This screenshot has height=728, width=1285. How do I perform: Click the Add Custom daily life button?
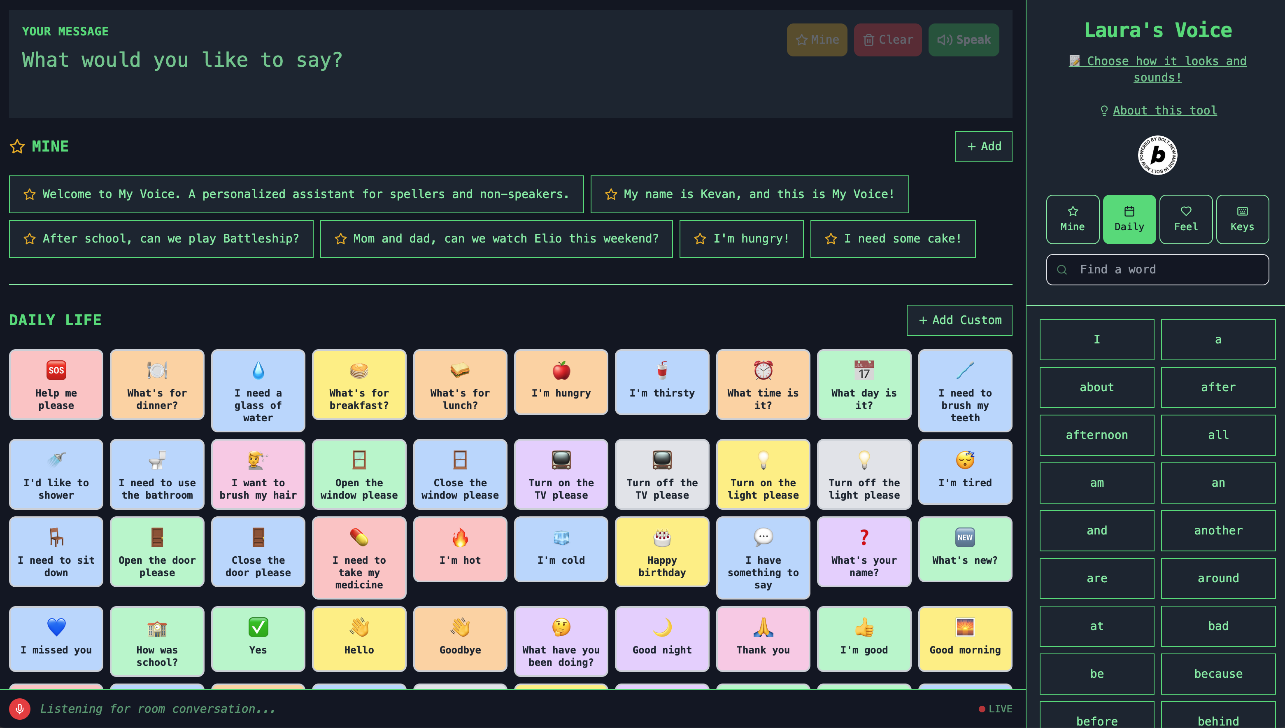tap(959, 320)
